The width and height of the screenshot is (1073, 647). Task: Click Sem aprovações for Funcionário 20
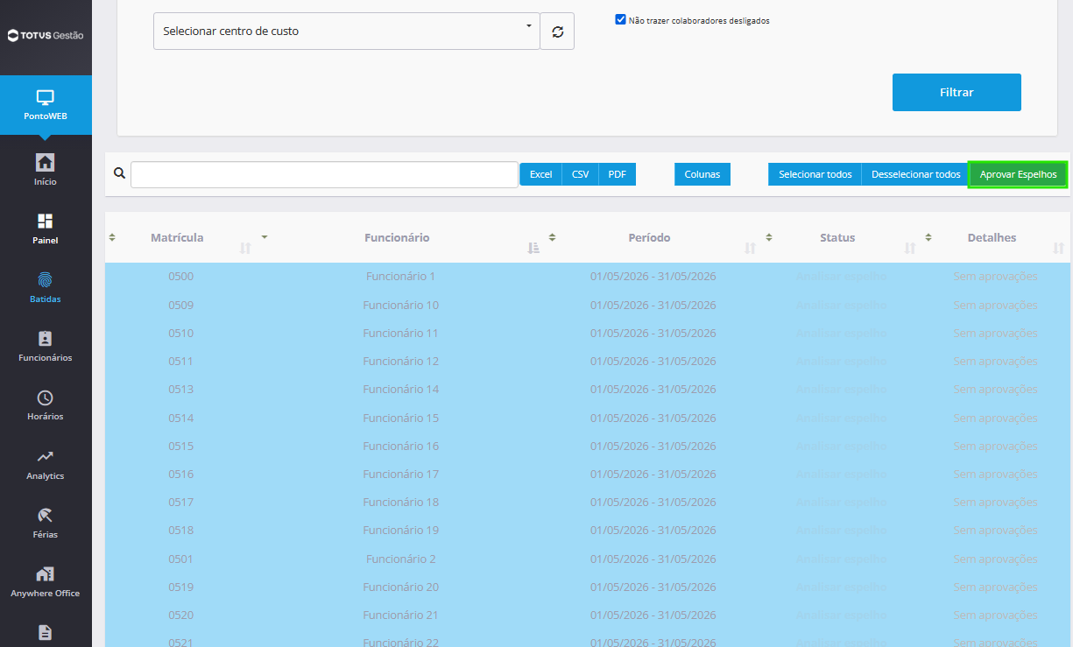point(995,587)
